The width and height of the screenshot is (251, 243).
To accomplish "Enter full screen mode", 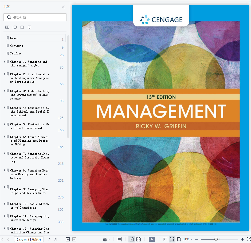I will pos(249,239).
